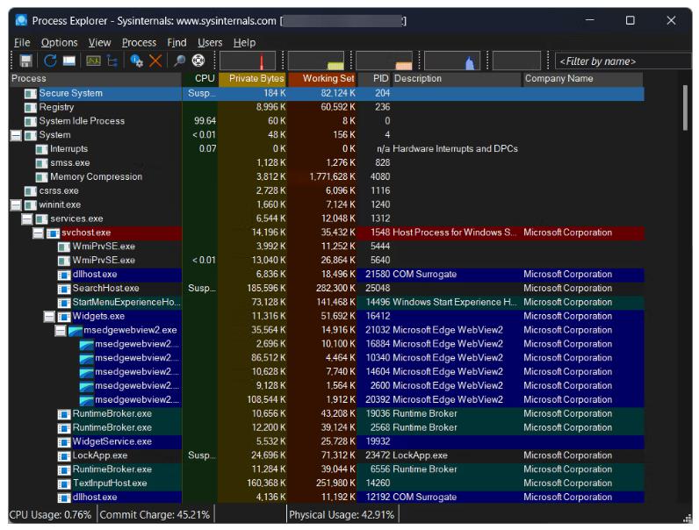699x530 pixels.
Task: Click the CPU usage mini graph in toolbar
Action: pyautogui.click(x=247, y=61)
